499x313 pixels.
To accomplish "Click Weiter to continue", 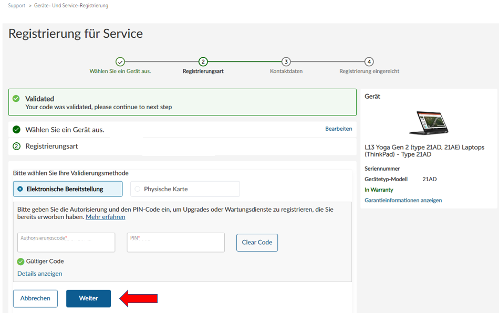I will tap(88, 298).
